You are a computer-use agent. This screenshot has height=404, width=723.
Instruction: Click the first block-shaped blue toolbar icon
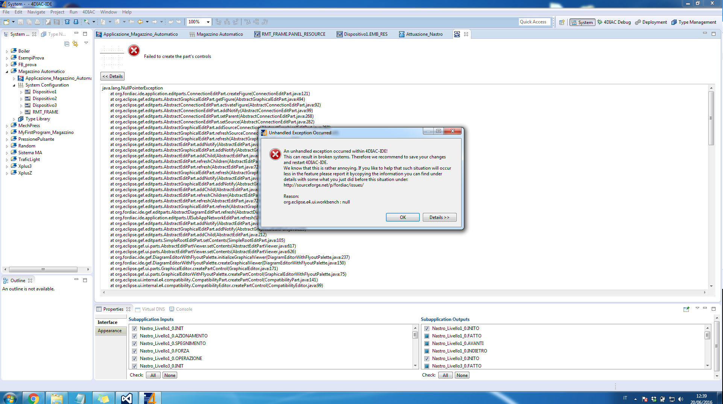67,22
